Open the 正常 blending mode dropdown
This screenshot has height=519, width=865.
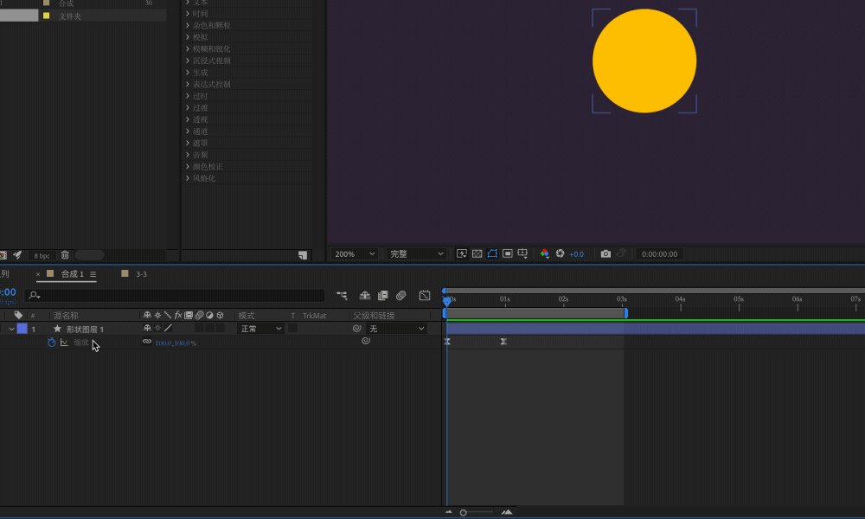point(261,329)
